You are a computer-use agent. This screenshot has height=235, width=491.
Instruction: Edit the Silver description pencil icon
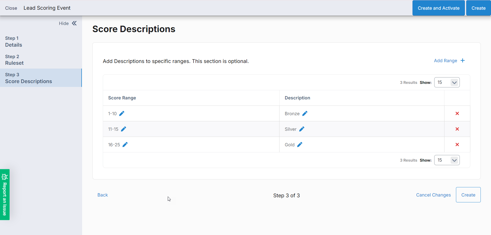click(x=302, y=129)
